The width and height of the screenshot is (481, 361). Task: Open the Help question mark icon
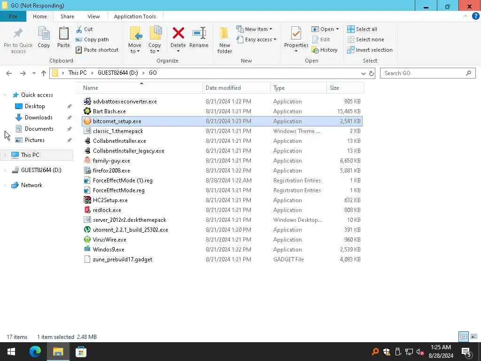click(x=475, y=16)
